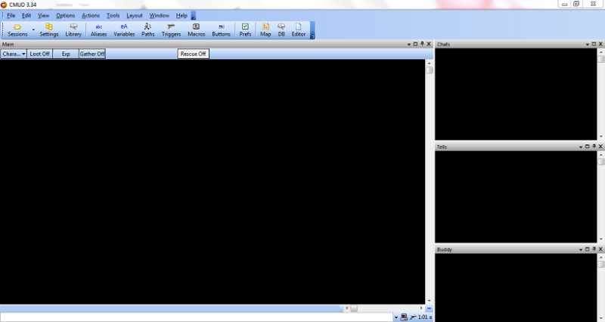
Task: Click the Paths toolbar icon
Action: (148, 29)
